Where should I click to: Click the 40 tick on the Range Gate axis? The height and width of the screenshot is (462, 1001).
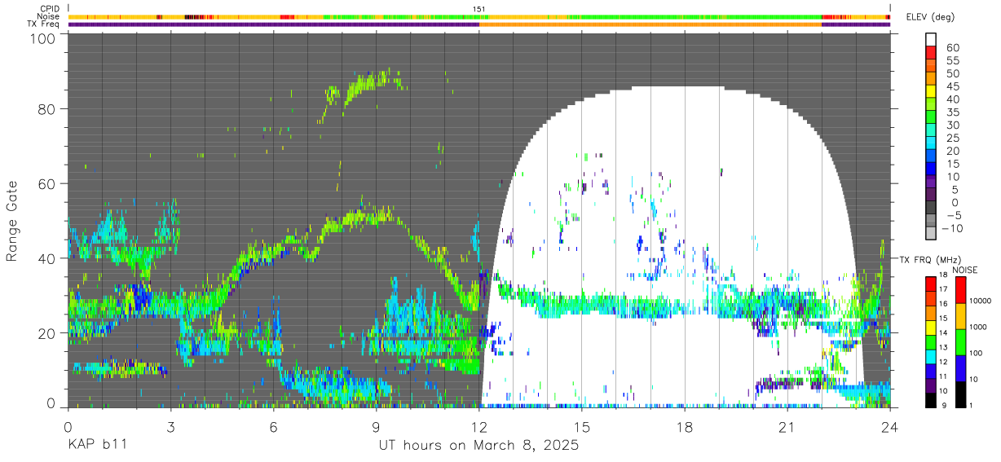coord(46,258)
